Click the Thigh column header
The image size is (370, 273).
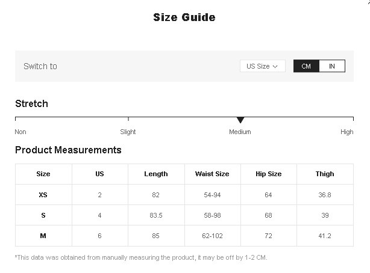click(325, 174)
